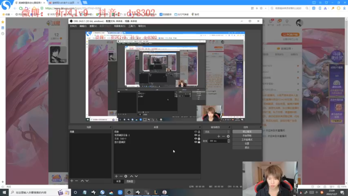The width and height of the screenshot is (348, 196).
Task: Add a new source with the plus icon
Action: point(116,176)
